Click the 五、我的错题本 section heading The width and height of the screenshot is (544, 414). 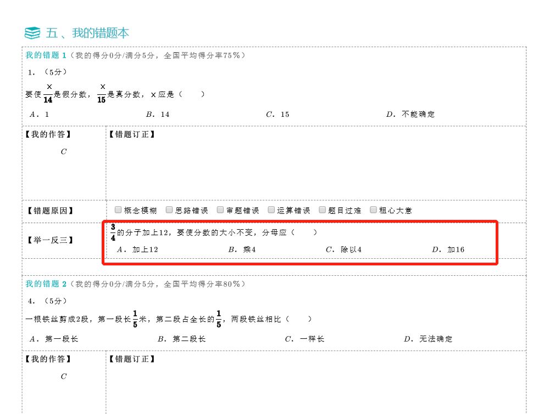87,33
